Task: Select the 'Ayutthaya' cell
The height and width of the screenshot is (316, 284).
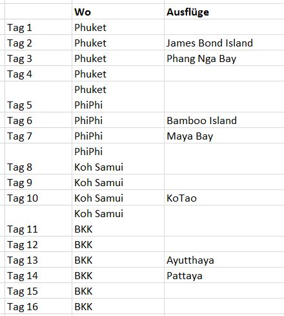Action: click(x=224, y=260)
